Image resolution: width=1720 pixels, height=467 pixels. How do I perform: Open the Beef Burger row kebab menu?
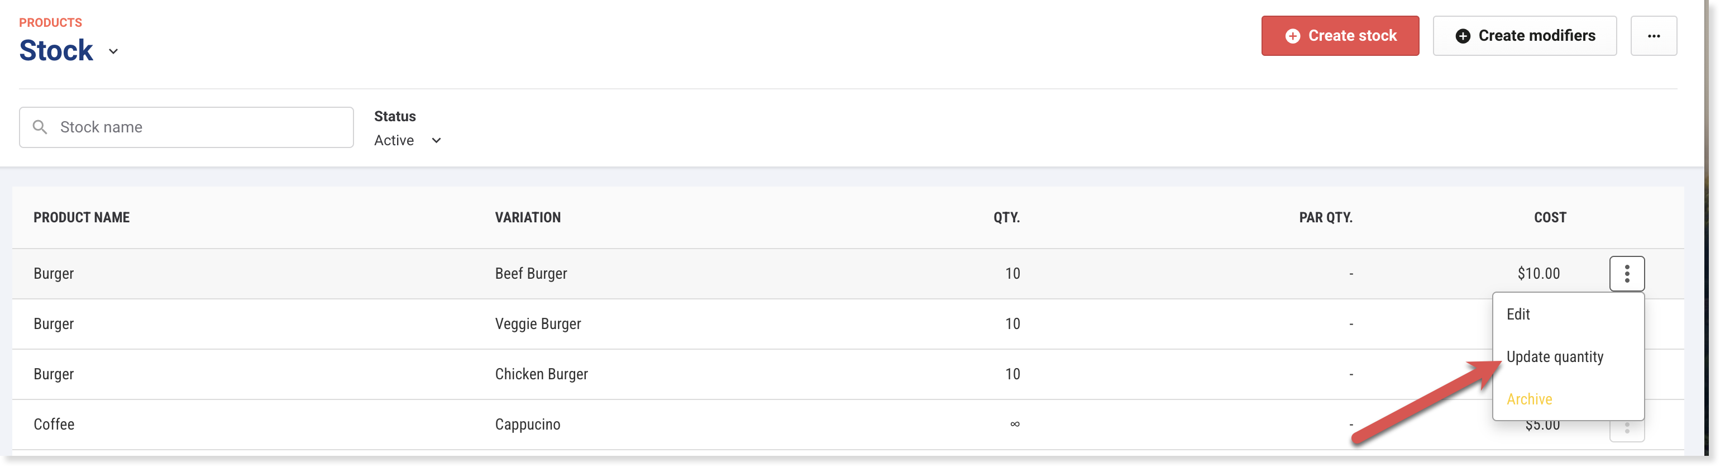tap(1626, 273)
